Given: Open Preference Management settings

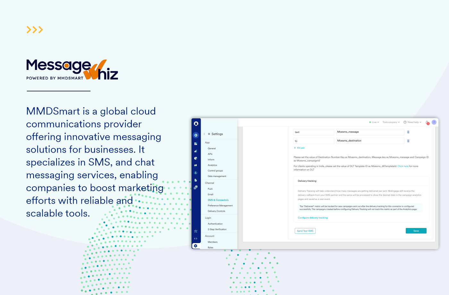Looking at the screenshot, I should tap(220, 206).
